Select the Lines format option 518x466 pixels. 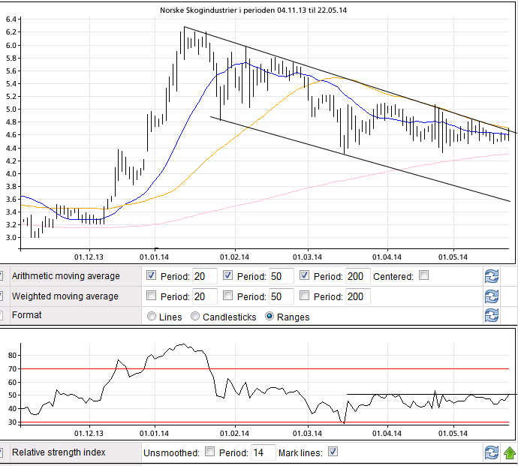pyautogui.click(x=152, y=317)
